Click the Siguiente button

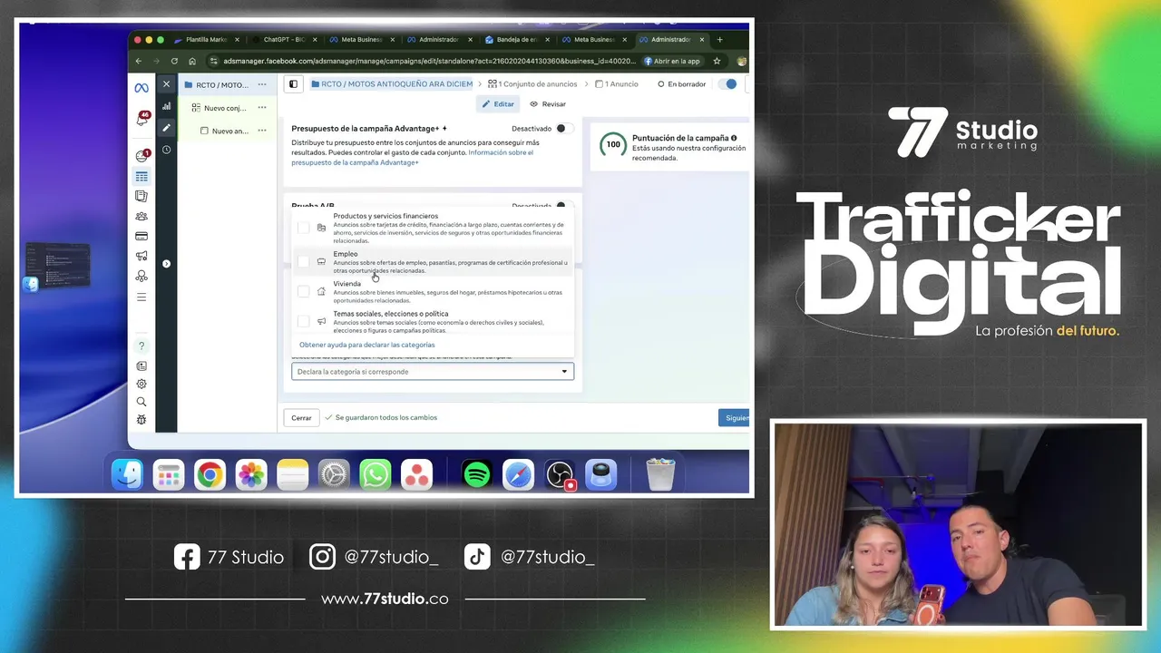(x=735, y=418)
